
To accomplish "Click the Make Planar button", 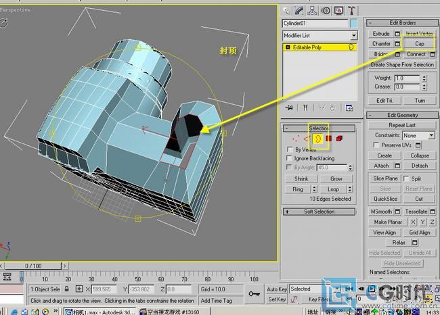I will point(387,222).
